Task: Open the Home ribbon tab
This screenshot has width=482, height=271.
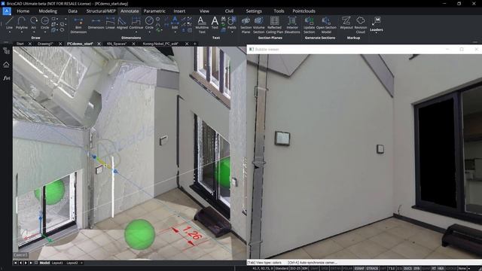Action: pyautogui.click(x=23, y=11)
